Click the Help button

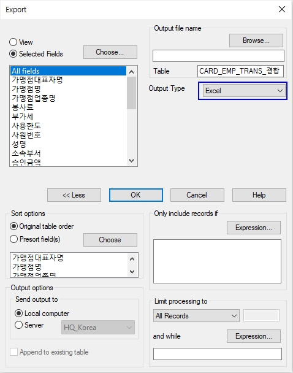(x=259, y=195)
